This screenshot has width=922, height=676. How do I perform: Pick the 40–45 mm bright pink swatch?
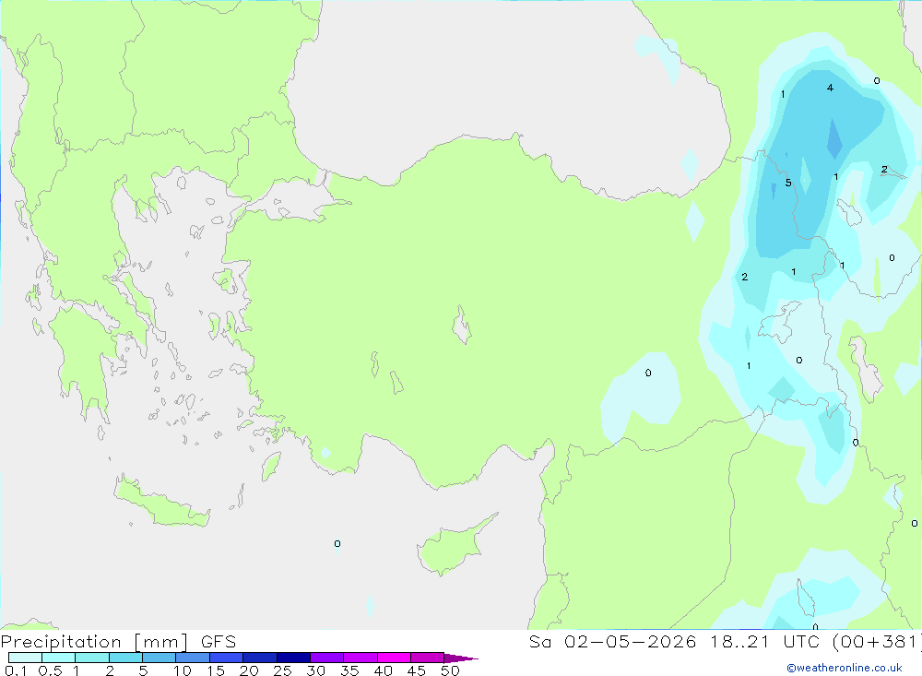coord(394,658)
